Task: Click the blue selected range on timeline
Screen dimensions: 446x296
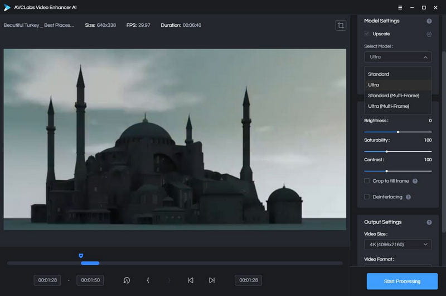Action: pyautogui.click(x=90, y=263)
